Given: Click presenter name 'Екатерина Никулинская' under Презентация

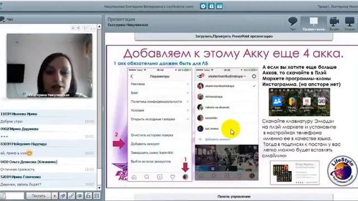Looking at the screenshot, I should (x=128, y=25).
